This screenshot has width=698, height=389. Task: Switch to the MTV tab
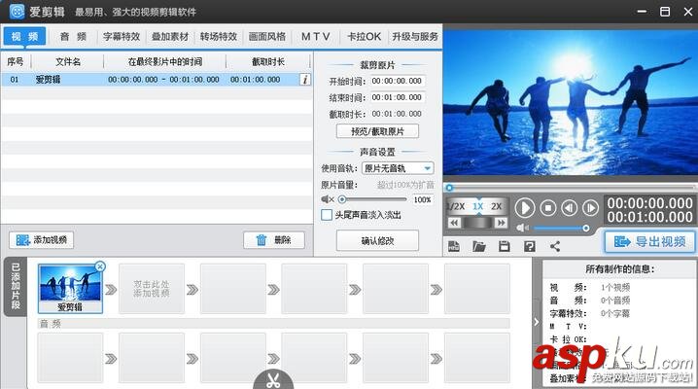tap(316, 37)
